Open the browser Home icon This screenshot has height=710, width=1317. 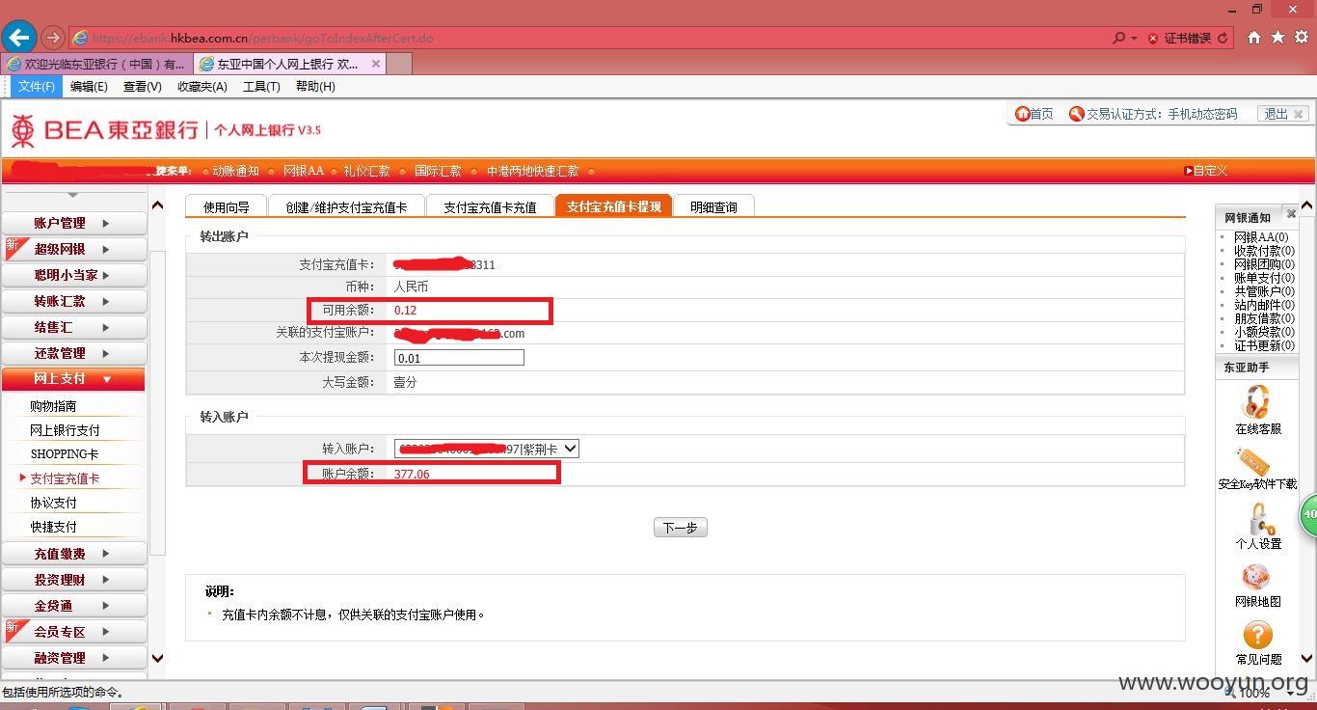(1254, 38)
